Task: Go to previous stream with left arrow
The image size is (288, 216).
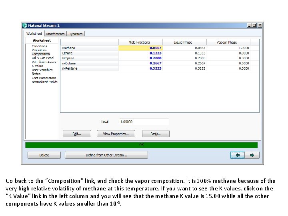Action: click(238, 155)
